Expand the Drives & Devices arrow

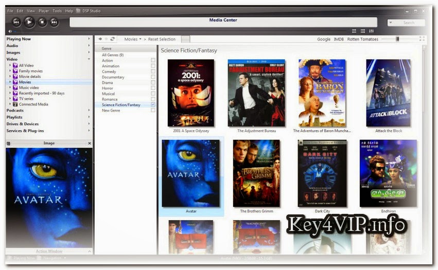point(89,124)
